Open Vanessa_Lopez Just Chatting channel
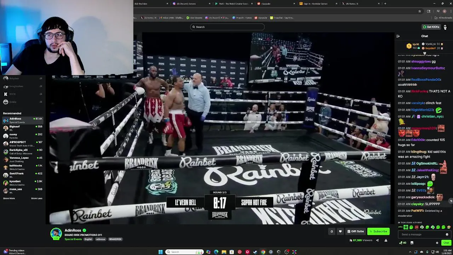The image size is (453, 255). [x=22, y=159]
